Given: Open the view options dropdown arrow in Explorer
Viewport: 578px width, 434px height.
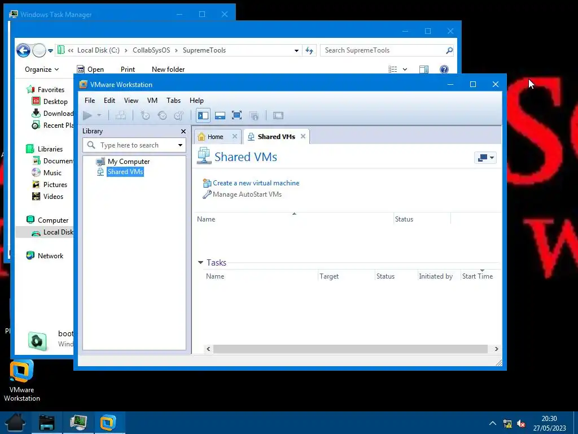Looking at the screenshot, I should point(405,70).
